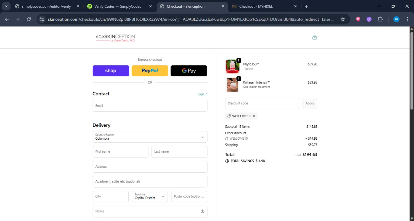Click the Kollagen Intensiv price $59.95
414x221 pixels.
tap(312, 82)
